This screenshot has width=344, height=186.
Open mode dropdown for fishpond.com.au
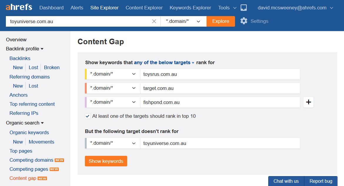point(113,102)
